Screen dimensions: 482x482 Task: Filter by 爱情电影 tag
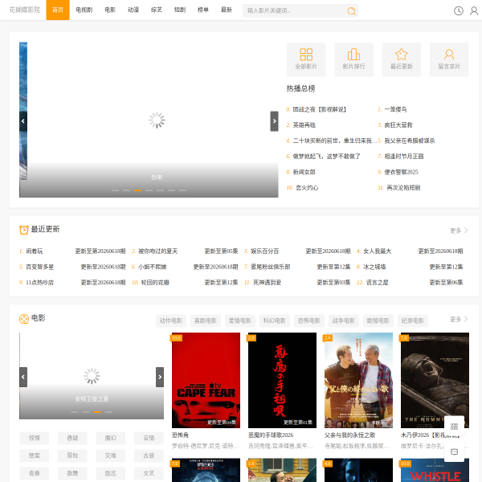tap(239, 321)
